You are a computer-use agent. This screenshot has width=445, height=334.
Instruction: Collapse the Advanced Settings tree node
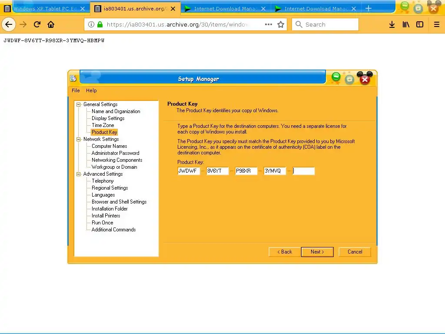point(79,174)
